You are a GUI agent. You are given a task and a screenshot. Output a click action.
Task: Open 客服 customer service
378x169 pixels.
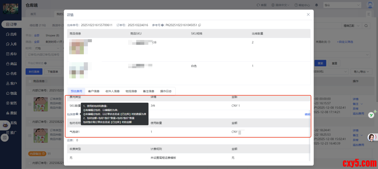(x=261, y=5)
